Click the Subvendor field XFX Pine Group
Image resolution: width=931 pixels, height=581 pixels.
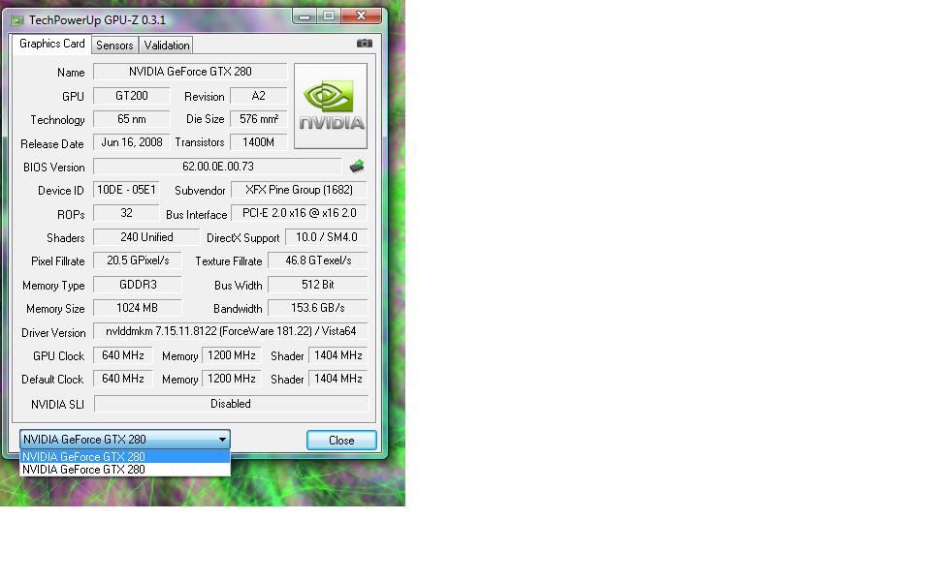coord(299,190)
